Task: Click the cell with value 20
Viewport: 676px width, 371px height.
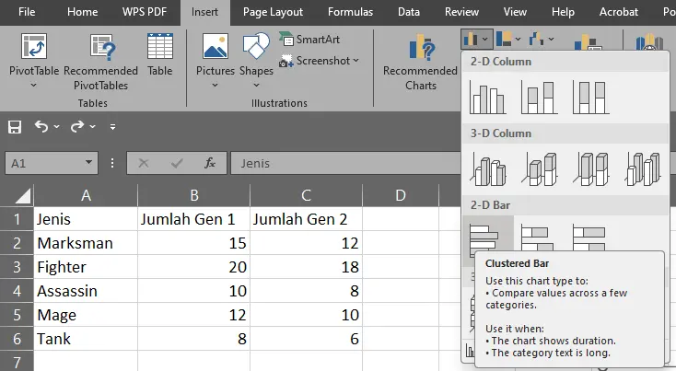Action: (194, 267)
